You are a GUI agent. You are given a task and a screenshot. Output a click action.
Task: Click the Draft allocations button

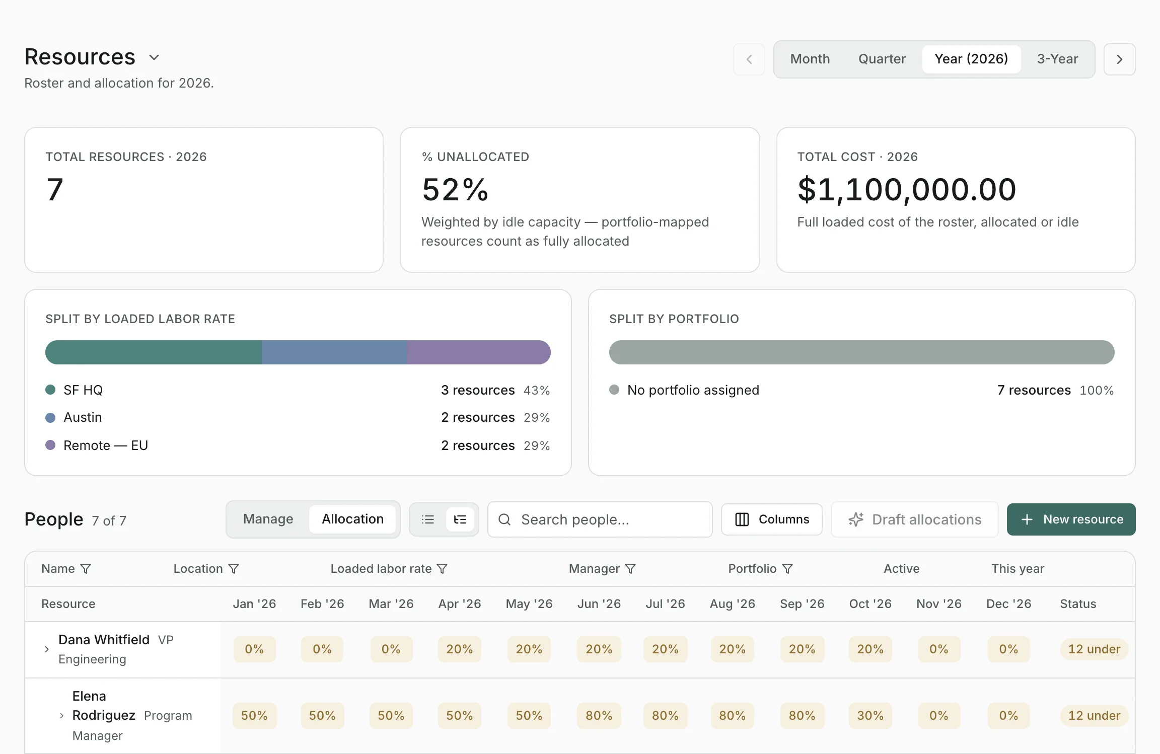point(915,519)
